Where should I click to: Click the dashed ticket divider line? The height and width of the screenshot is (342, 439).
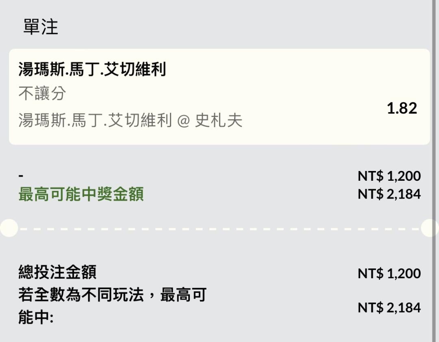[219, 229]
